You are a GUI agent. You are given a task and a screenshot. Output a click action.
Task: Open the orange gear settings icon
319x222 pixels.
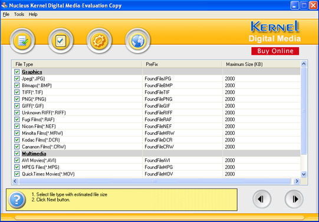pos(99,41)
